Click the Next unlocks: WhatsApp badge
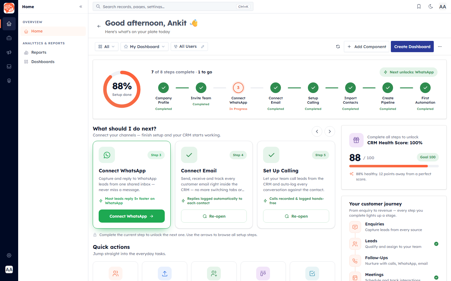 409,72
